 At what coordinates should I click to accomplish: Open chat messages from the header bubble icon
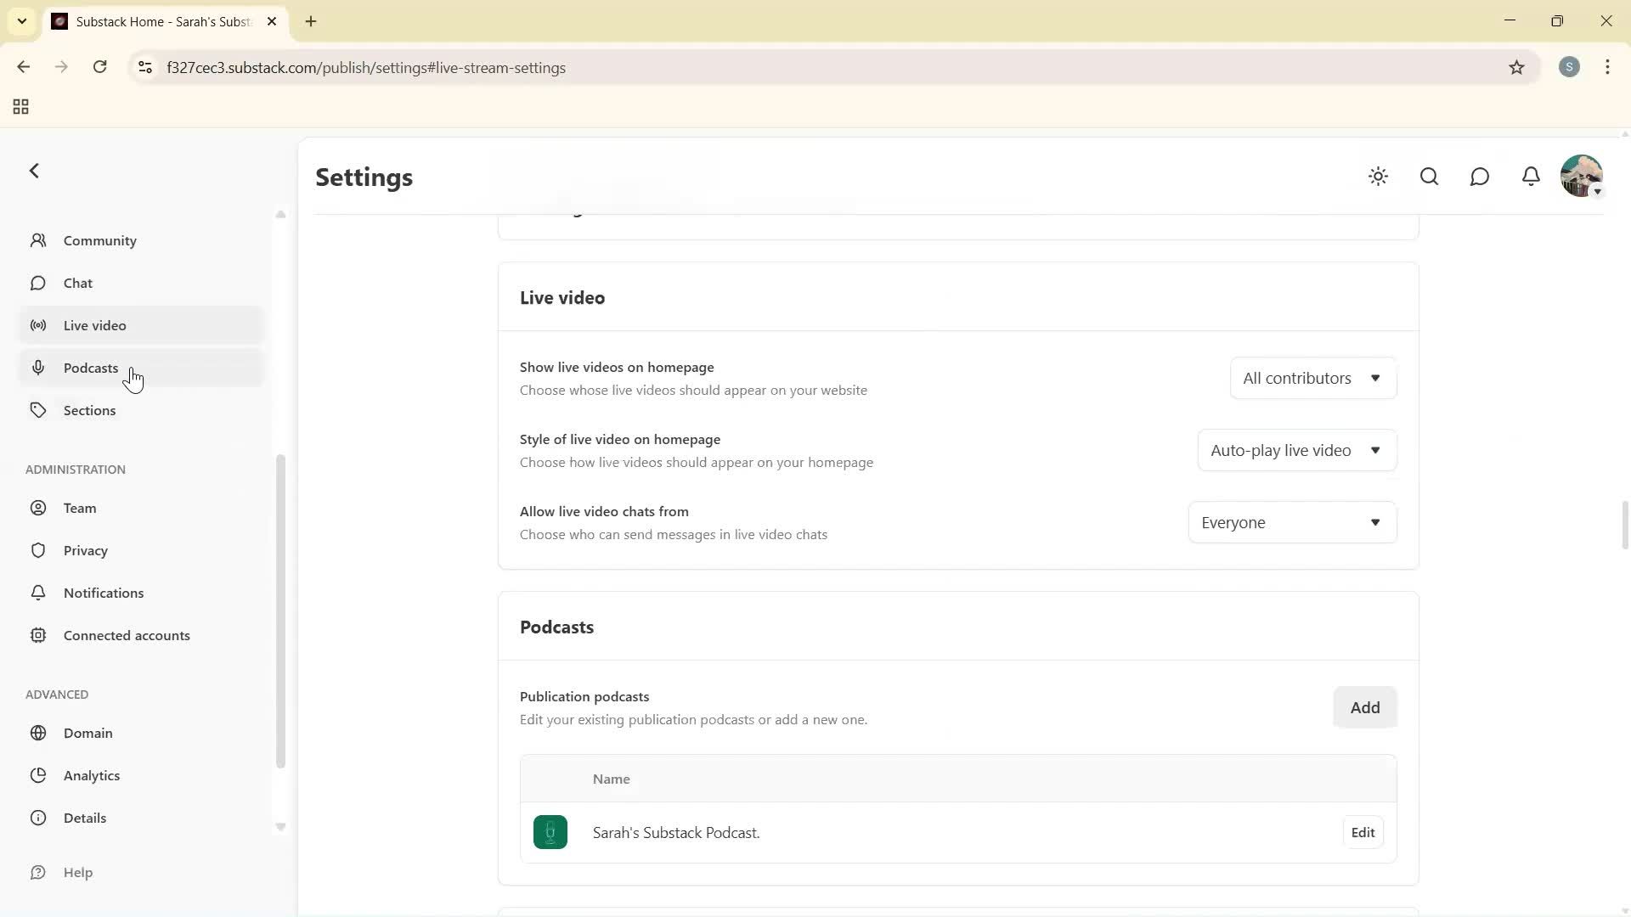(x=1480, y=177)
